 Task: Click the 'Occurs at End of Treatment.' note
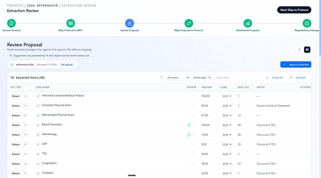point(273,106)
